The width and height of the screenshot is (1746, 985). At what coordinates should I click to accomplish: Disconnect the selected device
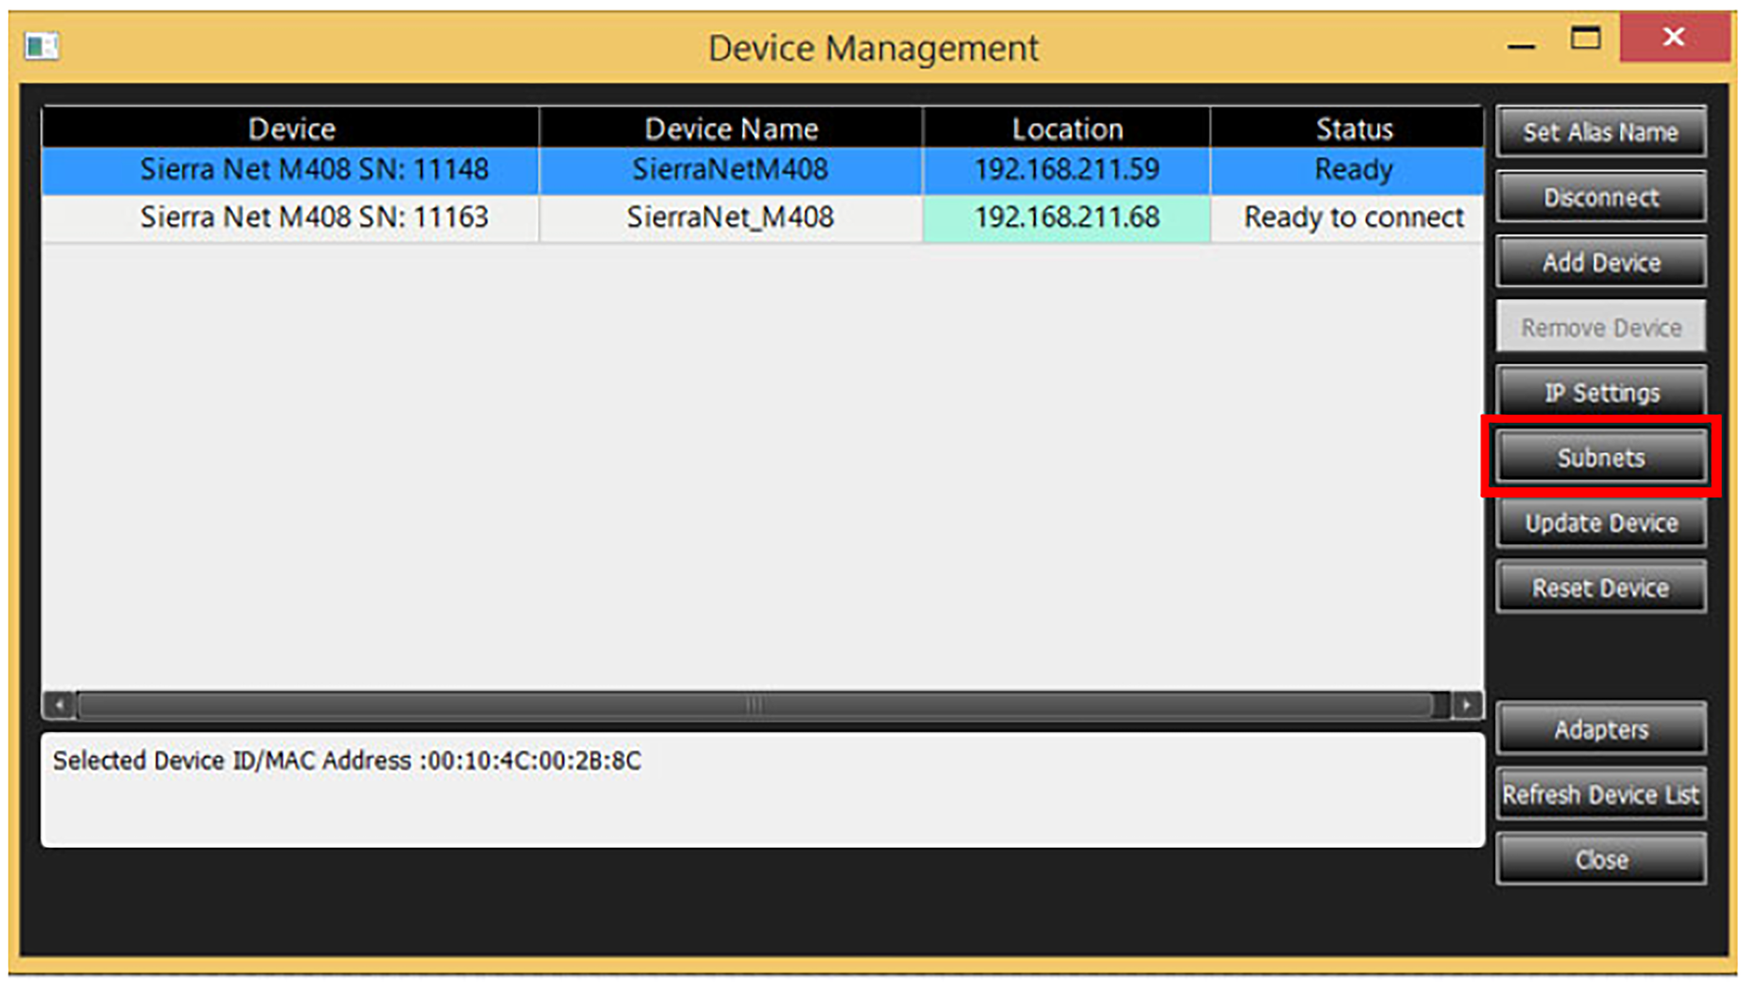[x=1600, y=197]
